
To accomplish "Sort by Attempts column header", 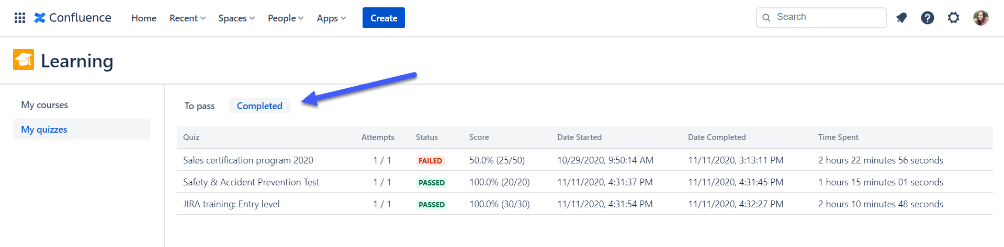I will pyautogui.click(x=378, y=137).
